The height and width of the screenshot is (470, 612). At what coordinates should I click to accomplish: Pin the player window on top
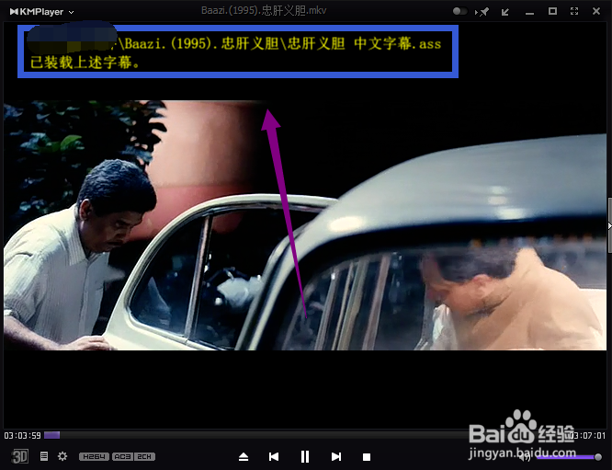[x=482, y=12]
